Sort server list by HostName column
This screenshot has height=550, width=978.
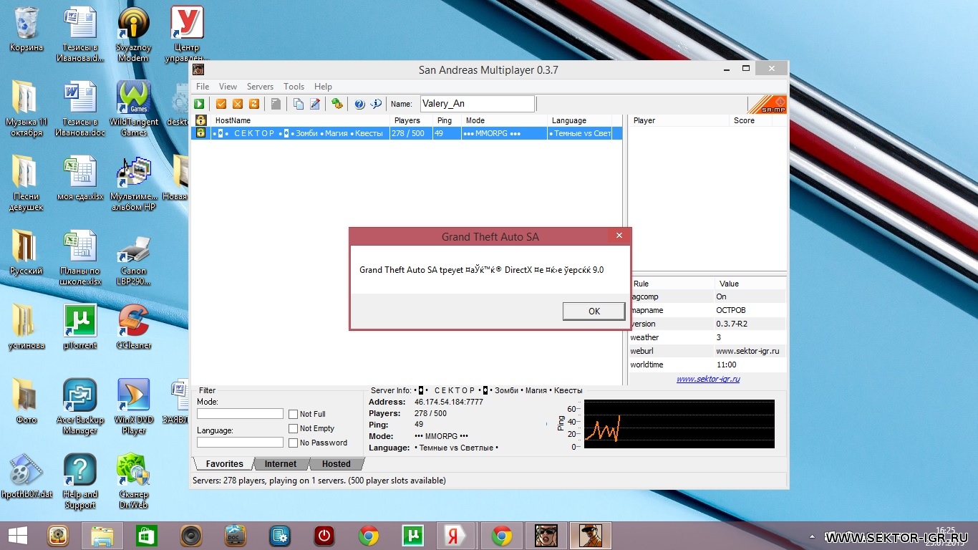(x=299, y=120)
